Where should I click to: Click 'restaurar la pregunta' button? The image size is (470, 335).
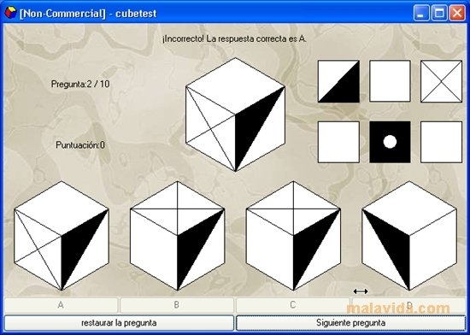(119, 323)
